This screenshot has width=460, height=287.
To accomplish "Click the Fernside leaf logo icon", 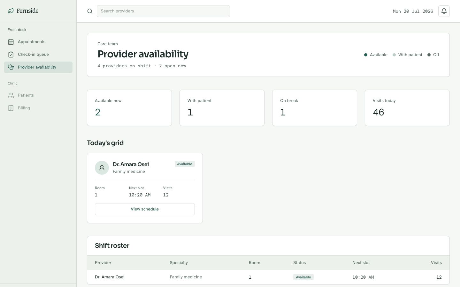I will pyautogui.click(x=11, y=11).
